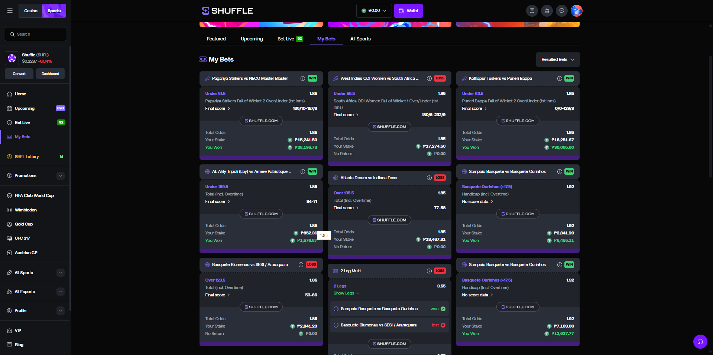
Task: Click the sidebar Search field
Action: pos(35,34)
